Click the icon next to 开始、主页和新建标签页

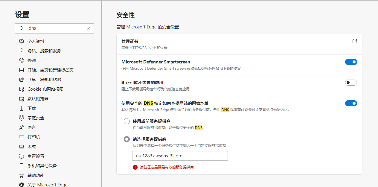coord(22,70)
